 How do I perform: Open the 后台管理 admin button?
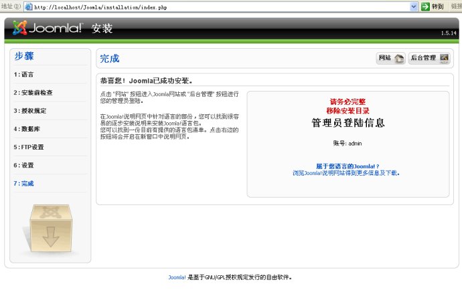click(x=429, y=58)
